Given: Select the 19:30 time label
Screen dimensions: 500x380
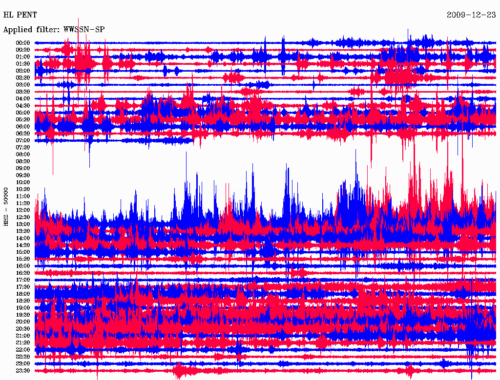Looking at the screenshot, I should (23, 314).
